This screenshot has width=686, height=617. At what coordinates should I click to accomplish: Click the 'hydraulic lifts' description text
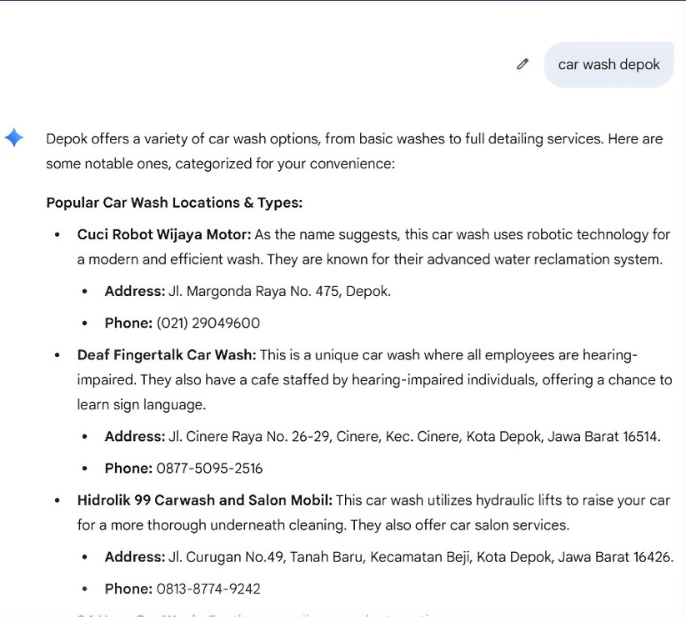tap(518, 500)
